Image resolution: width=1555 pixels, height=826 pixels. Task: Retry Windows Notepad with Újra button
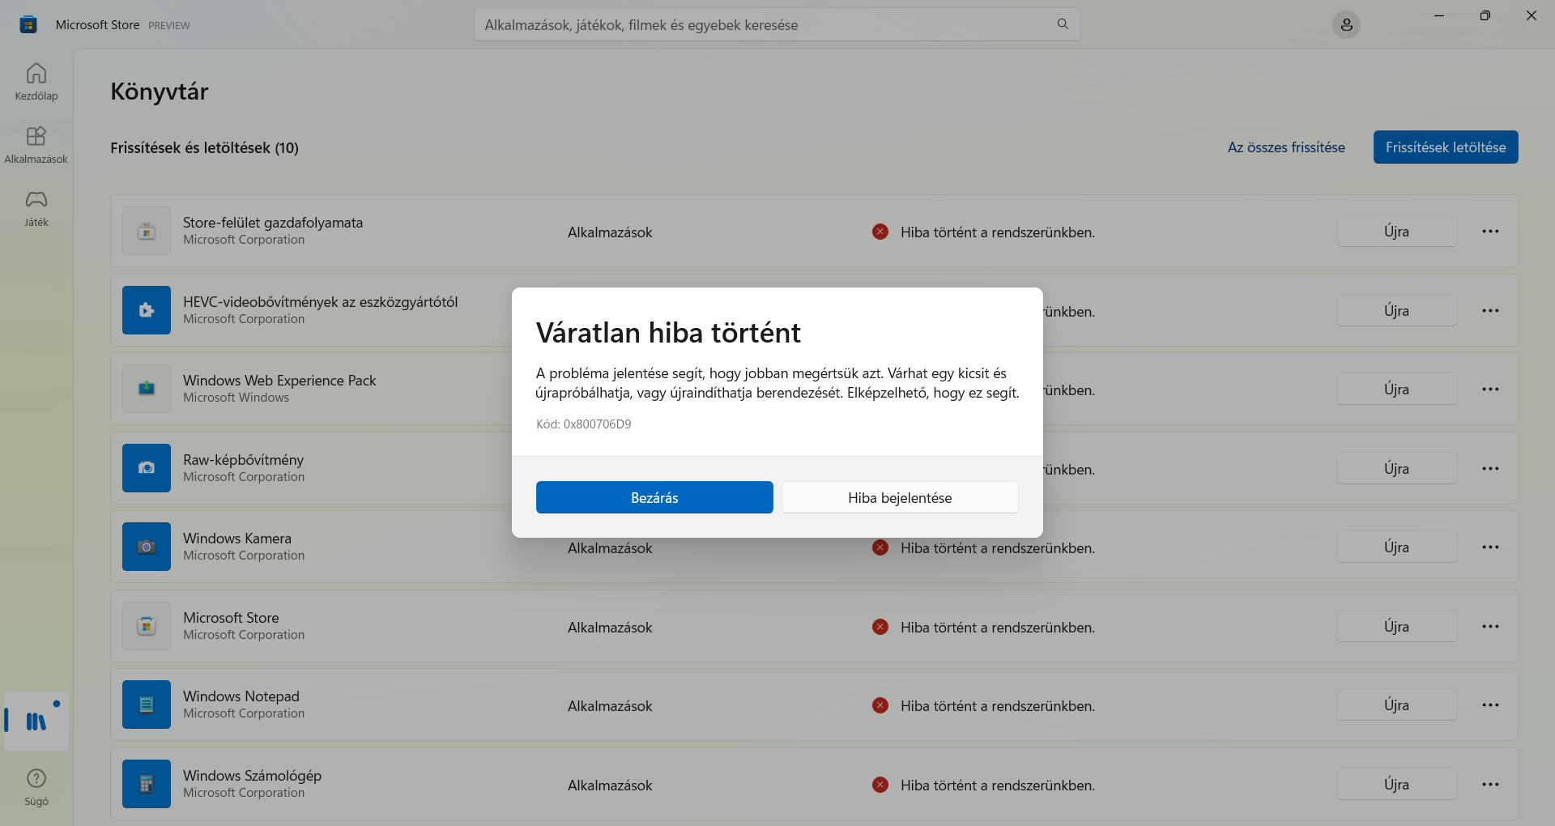point(1396,705)
